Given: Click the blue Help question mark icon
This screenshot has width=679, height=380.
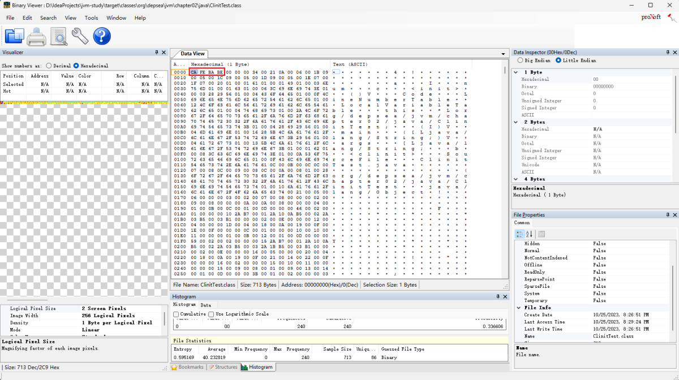Looking at the screenshot, I should click(101, 36).
